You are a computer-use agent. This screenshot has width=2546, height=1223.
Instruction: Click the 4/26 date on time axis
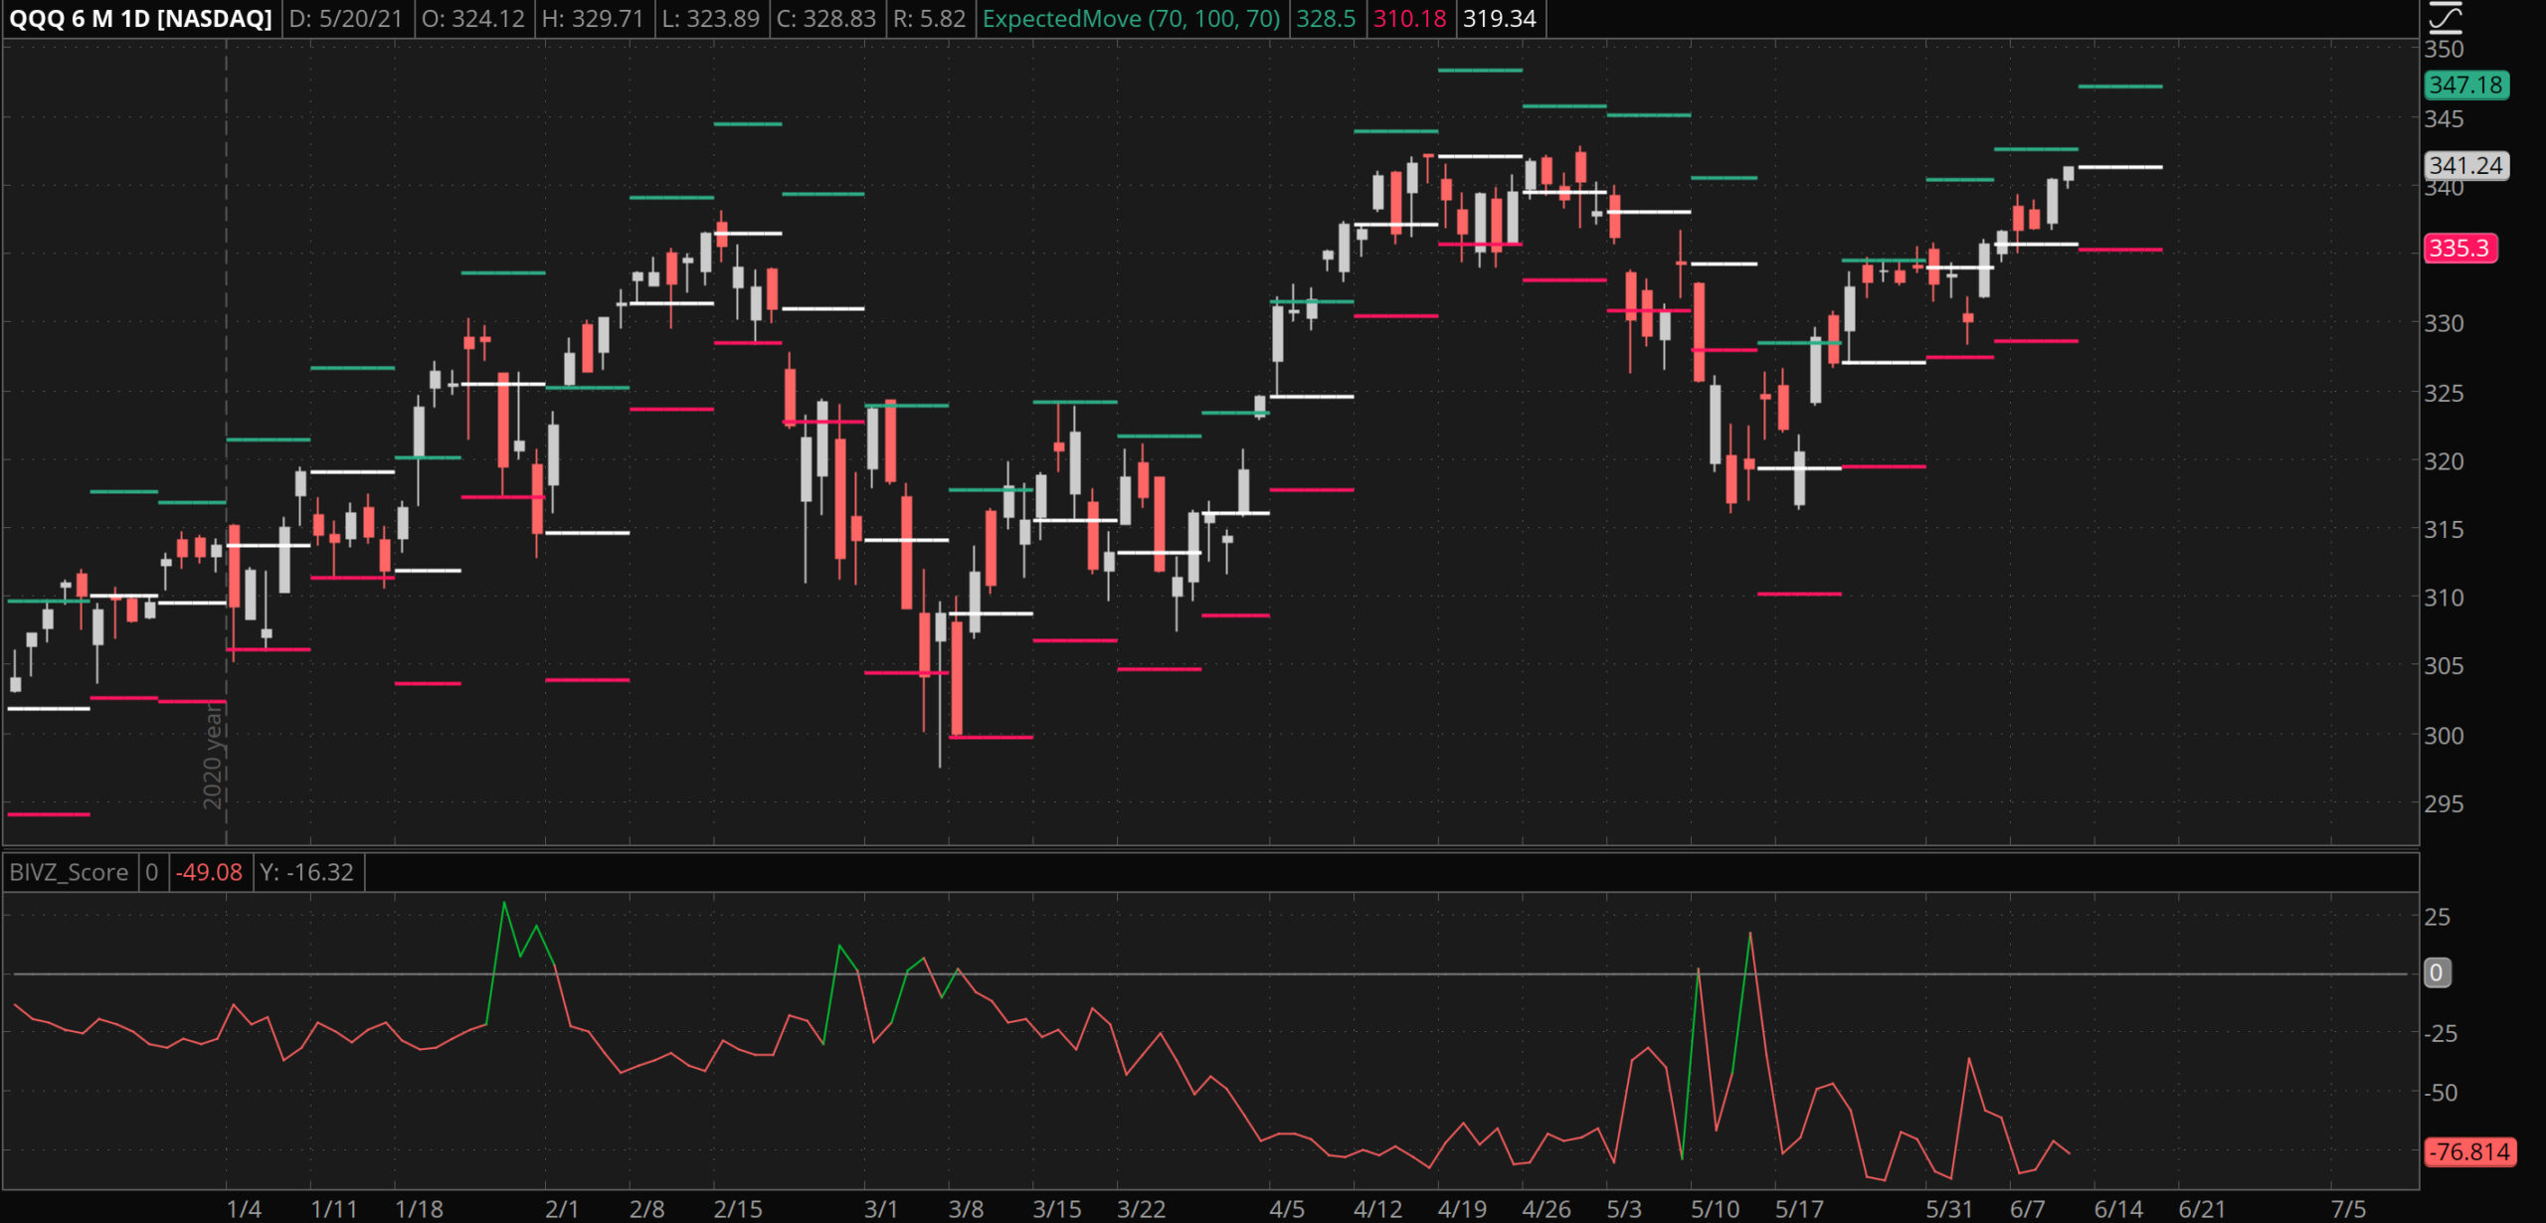click(x=1547, y=1209)
